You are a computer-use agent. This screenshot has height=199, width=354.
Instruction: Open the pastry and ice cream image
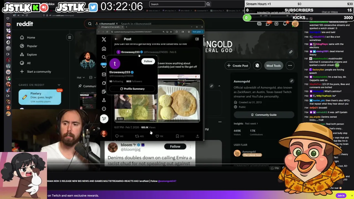coord(179,98)
